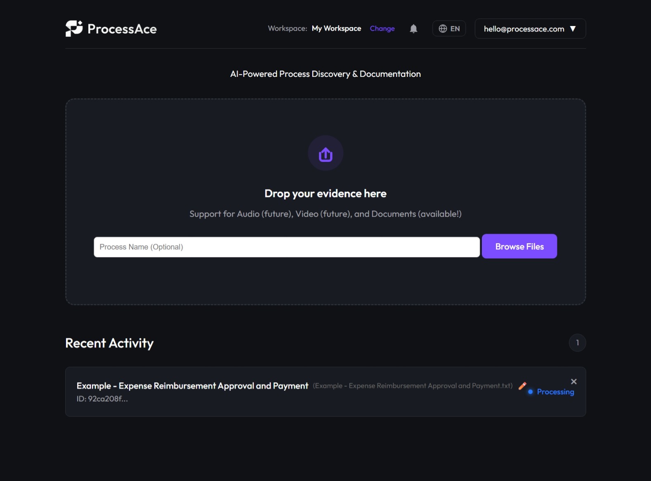Click the Drop your evidence here heading

(x=325, y=194)
